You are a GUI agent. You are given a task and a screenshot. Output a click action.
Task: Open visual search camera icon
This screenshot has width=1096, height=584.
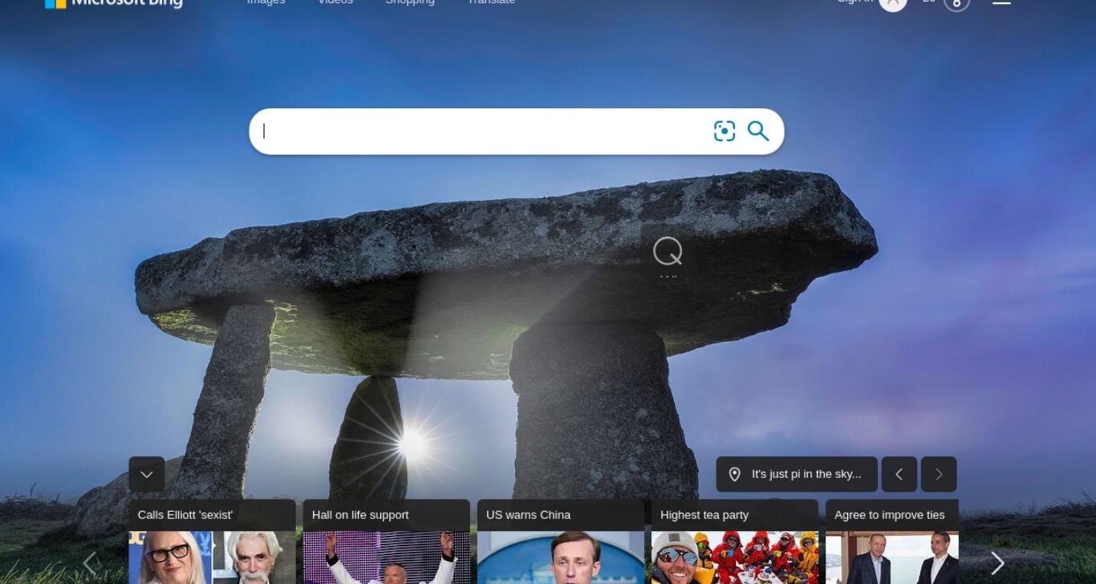724,132
